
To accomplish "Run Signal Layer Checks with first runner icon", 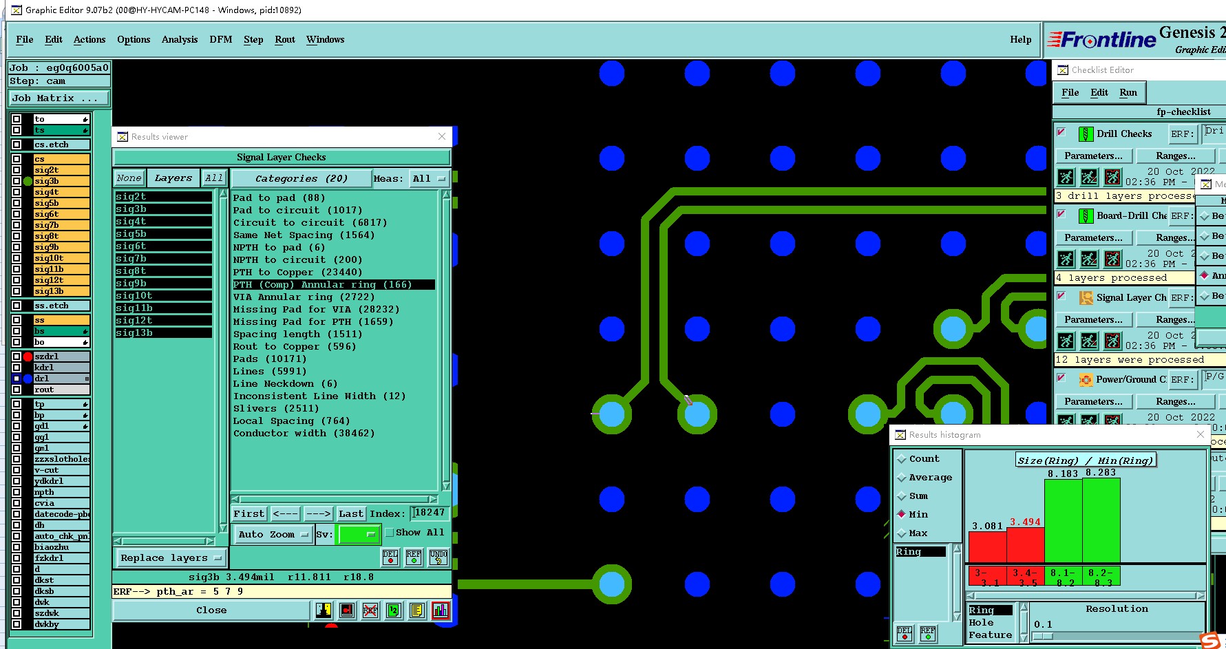I will pyautogui.click(x=1066, y=341).
